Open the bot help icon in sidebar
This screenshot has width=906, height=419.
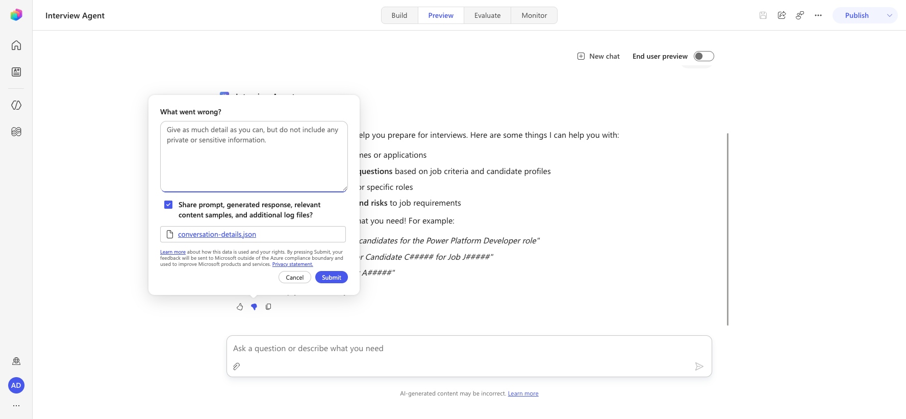point(16,361)
